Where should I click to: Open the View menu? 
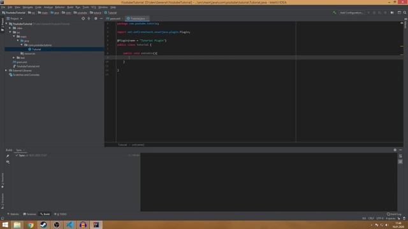point(17,7)
